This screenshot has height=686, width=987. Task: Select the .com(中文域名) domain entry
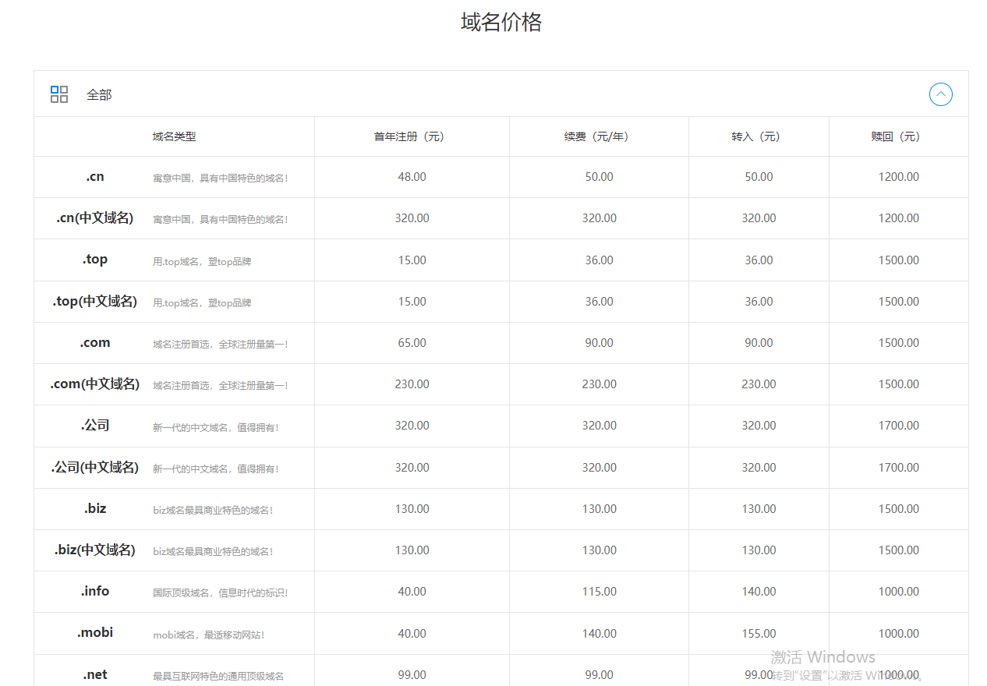tap(95, 384)
